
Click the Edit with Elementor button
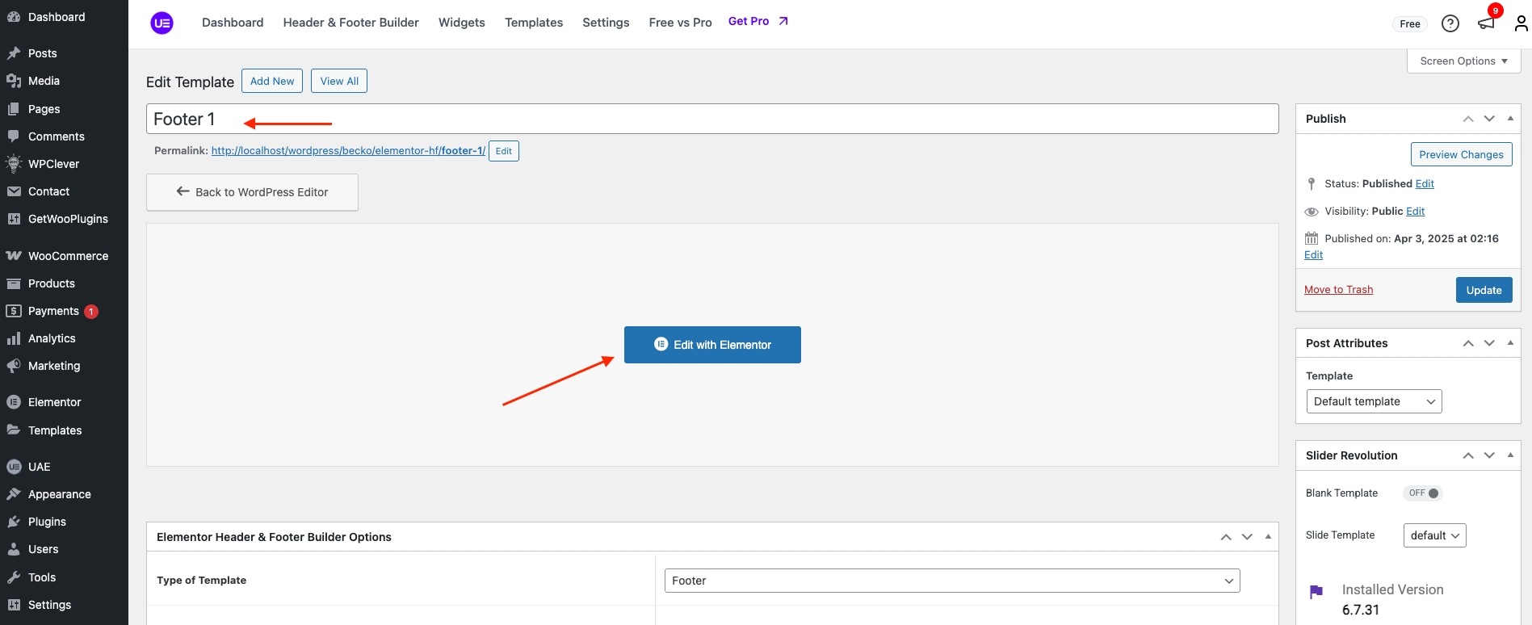click(712, 345)
